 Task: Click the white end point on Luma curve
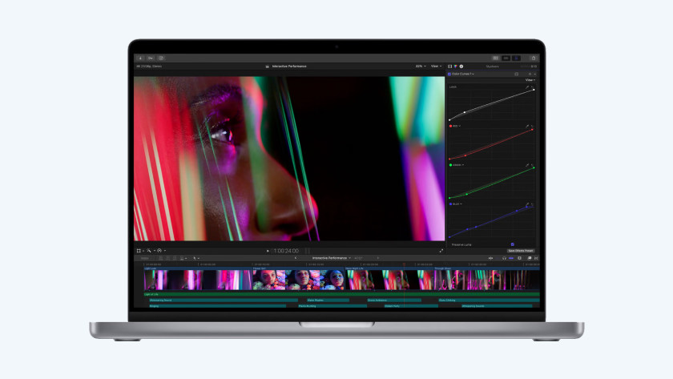[534, 91]
